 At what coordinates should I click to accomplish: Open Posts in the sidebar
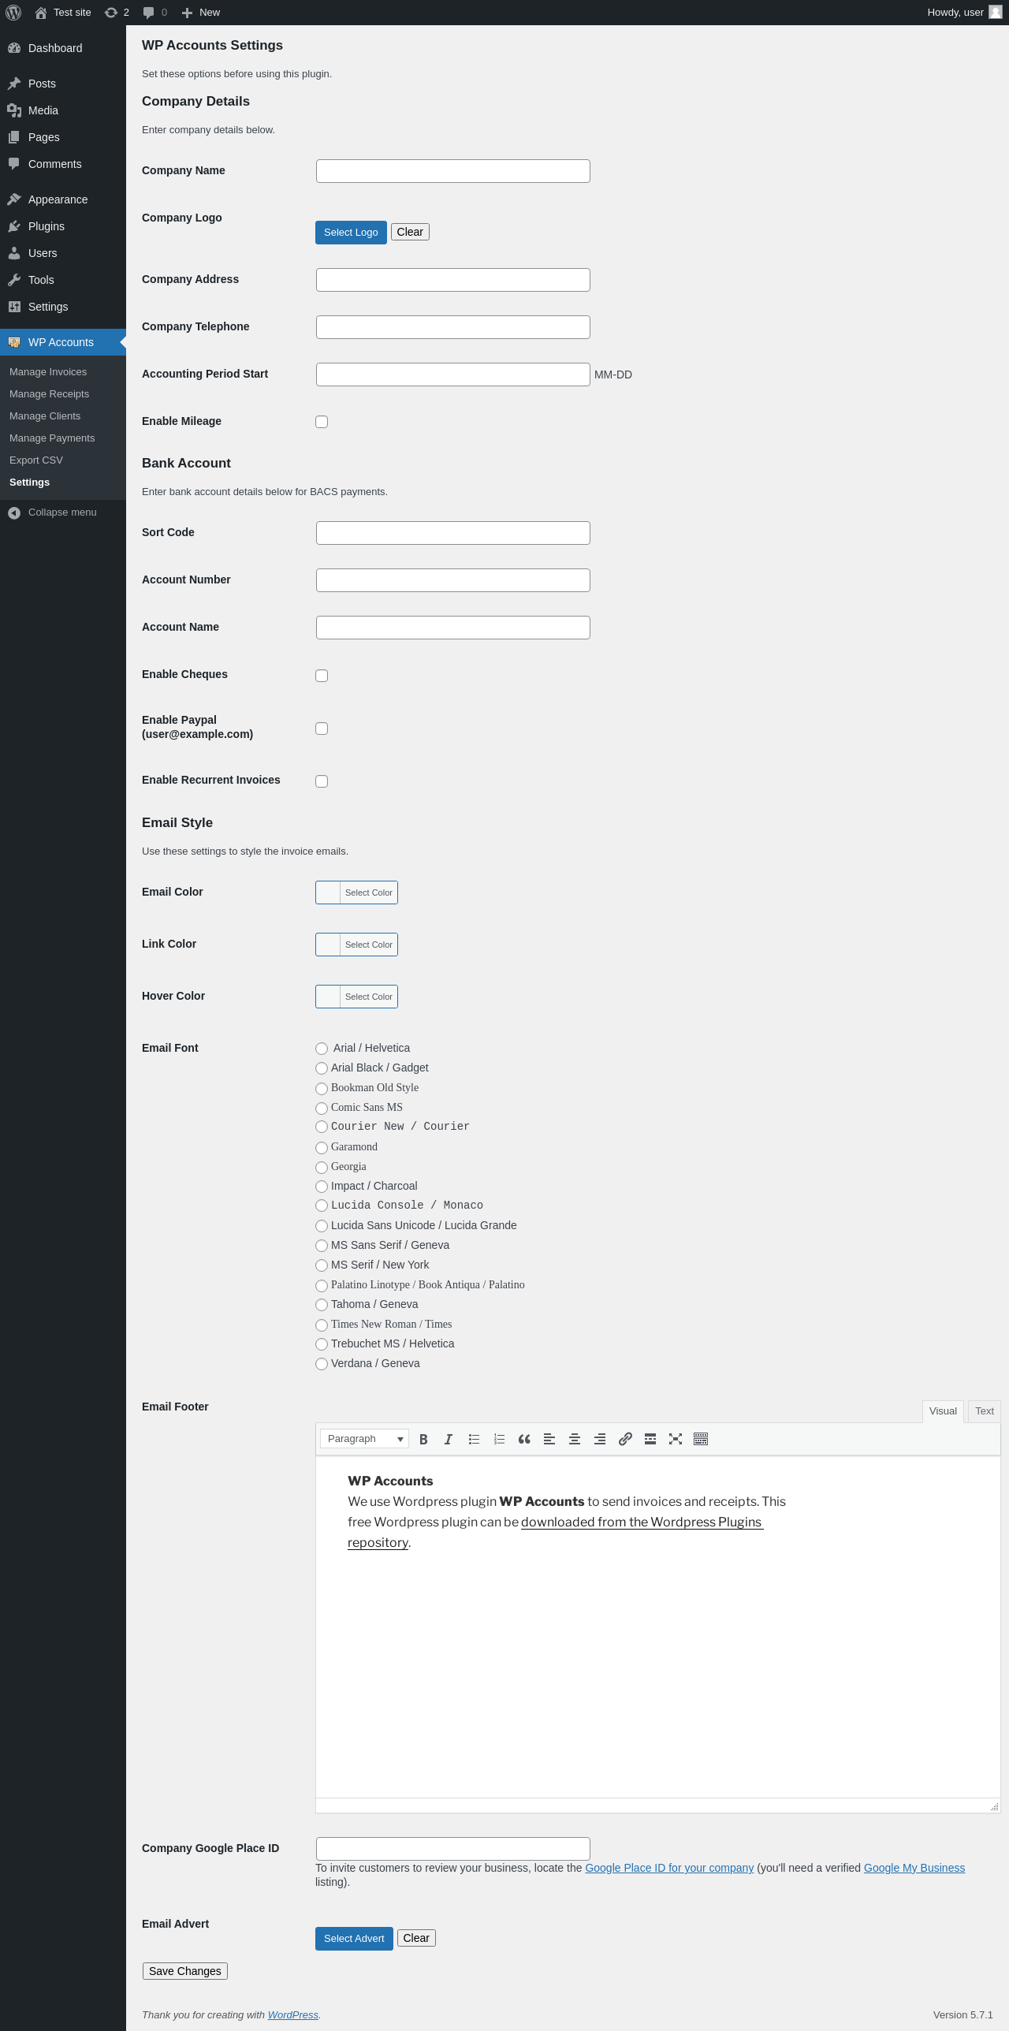(63, 84)
